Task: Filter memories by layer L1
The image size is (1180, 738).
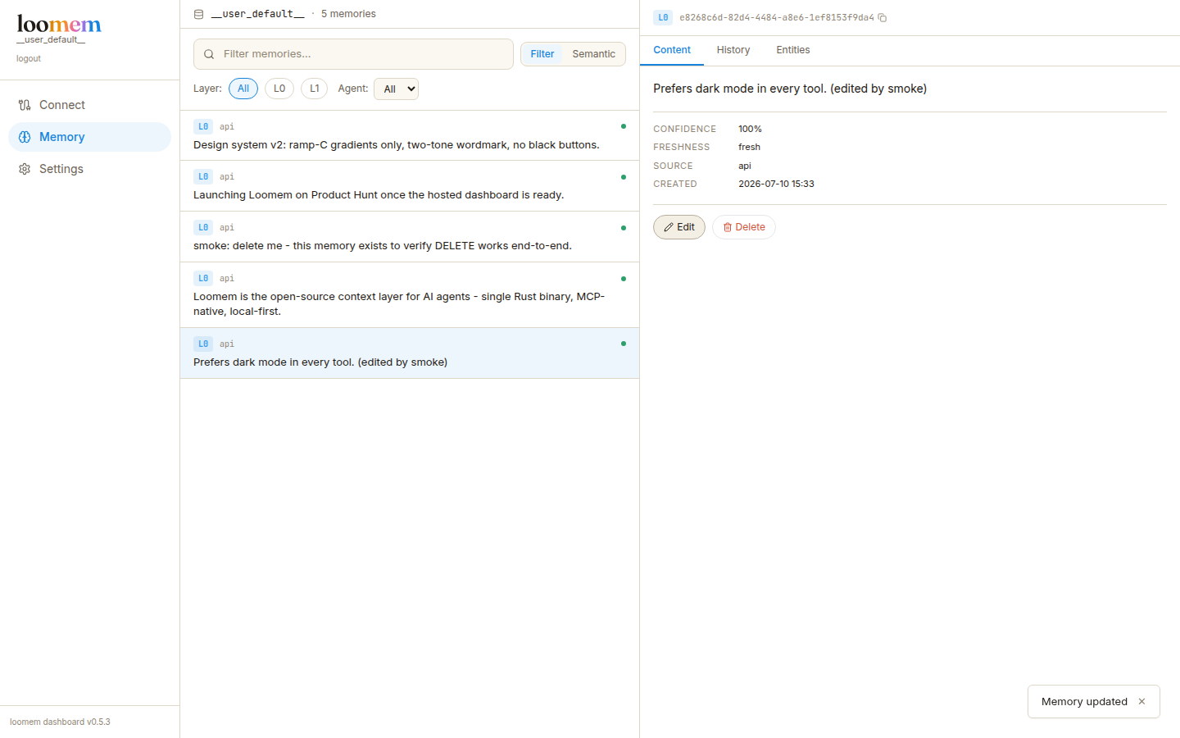Action: [x=314, y=89]
